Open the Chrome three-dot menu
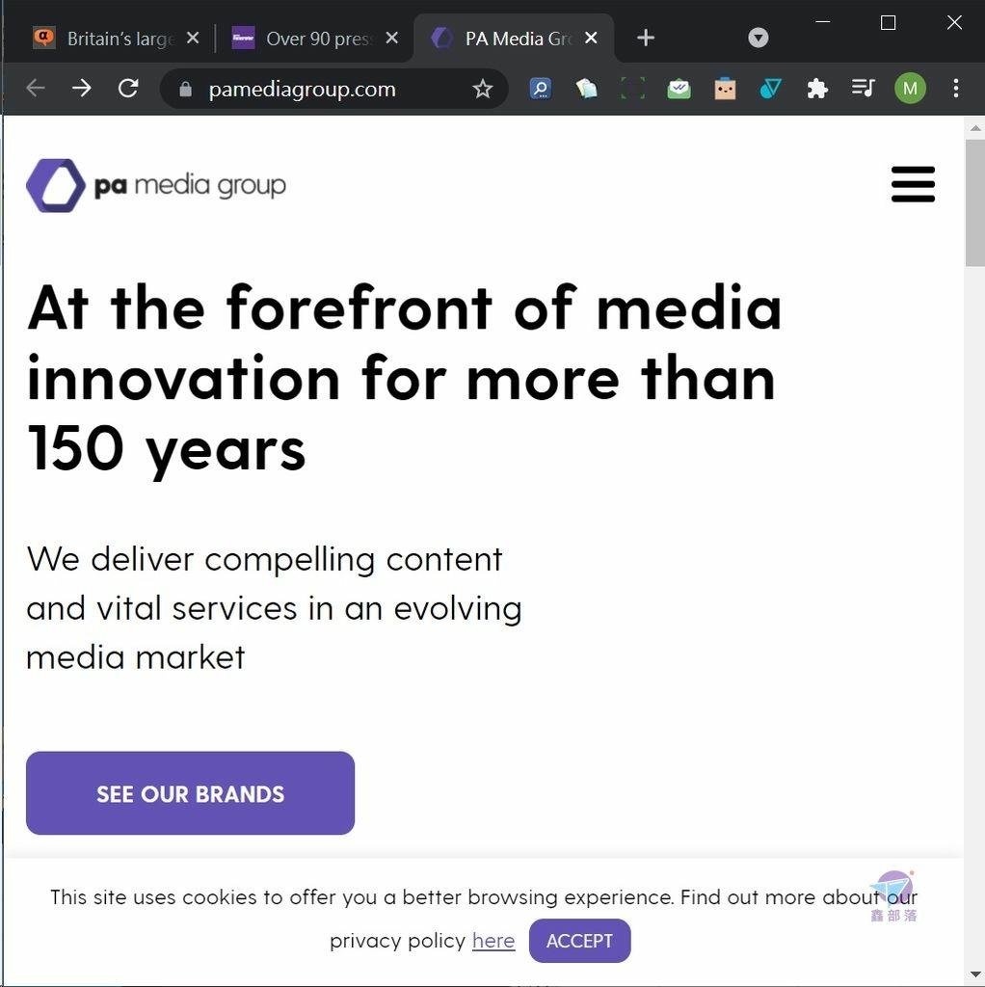 [x=955, y=88]
